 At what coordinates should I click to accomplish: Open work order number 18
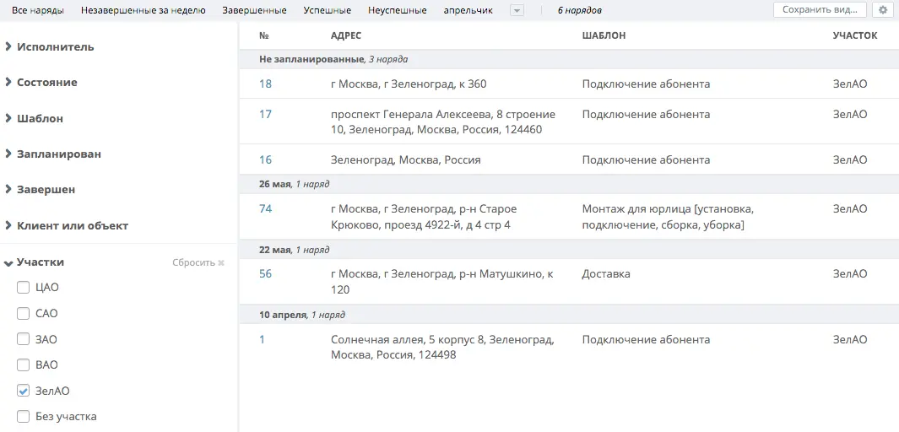(265, 84)
